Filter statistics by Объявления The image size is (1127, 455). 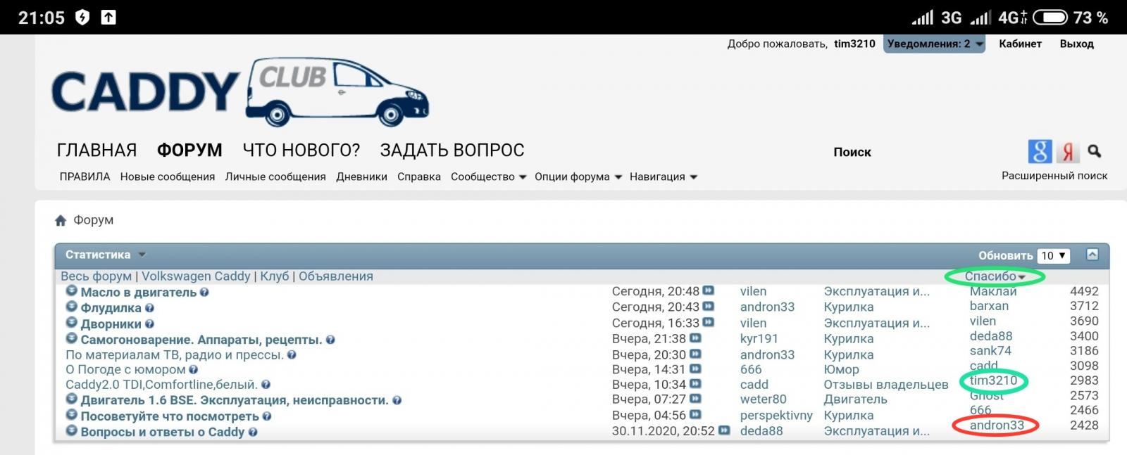[x=336, y=276]
